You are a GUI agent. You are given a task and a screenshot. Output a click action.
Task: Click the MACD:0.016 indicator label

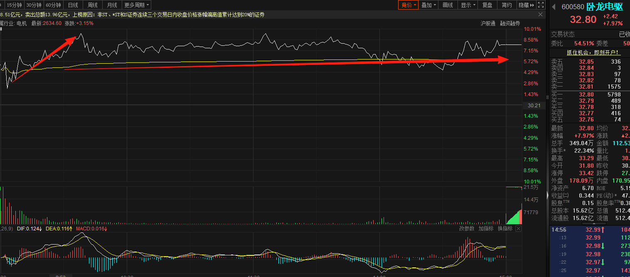[x=91, y=229]
